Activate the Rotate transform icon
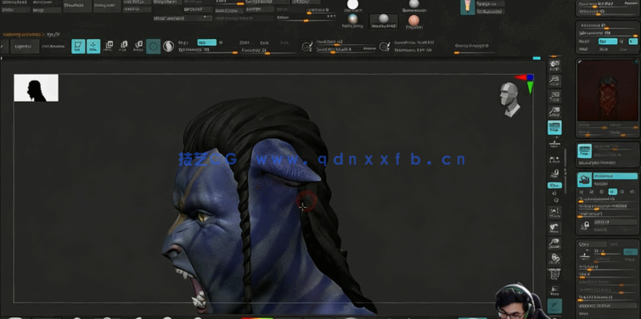641x319 pixels. 138,46
